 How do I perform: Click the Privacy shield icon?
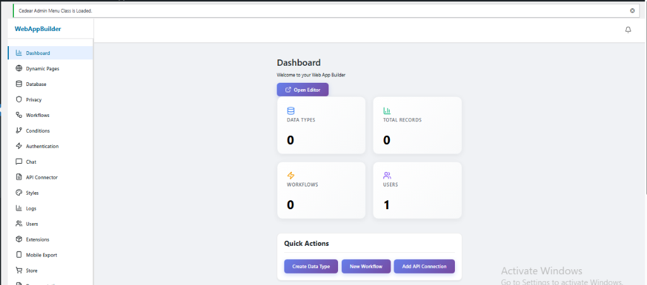(18, 99)
